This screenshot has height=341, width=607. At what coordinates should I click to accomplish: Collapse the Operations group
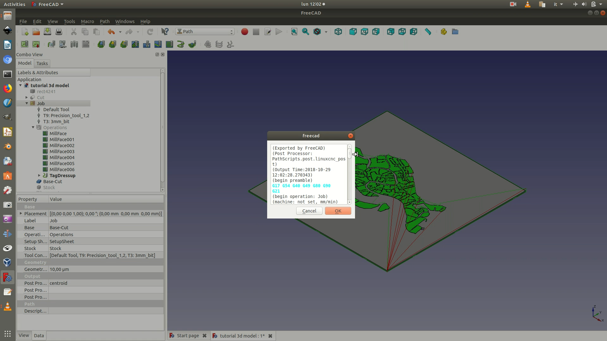[33, 128]
